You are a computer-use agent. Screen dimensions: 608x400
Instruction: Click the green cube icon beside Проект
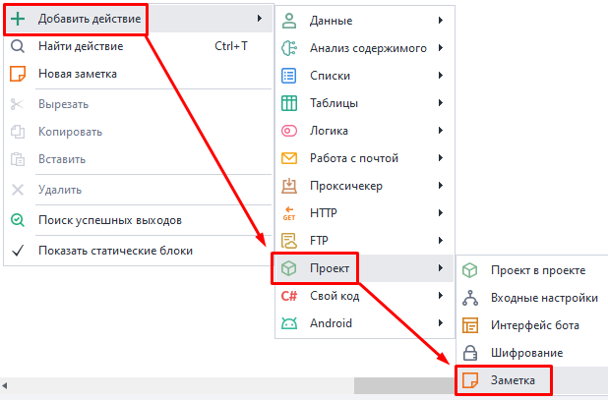tap(289, 268)
